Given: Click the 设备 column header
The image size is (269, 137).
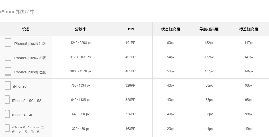Looking at the screenshot, I should point(26,29).
